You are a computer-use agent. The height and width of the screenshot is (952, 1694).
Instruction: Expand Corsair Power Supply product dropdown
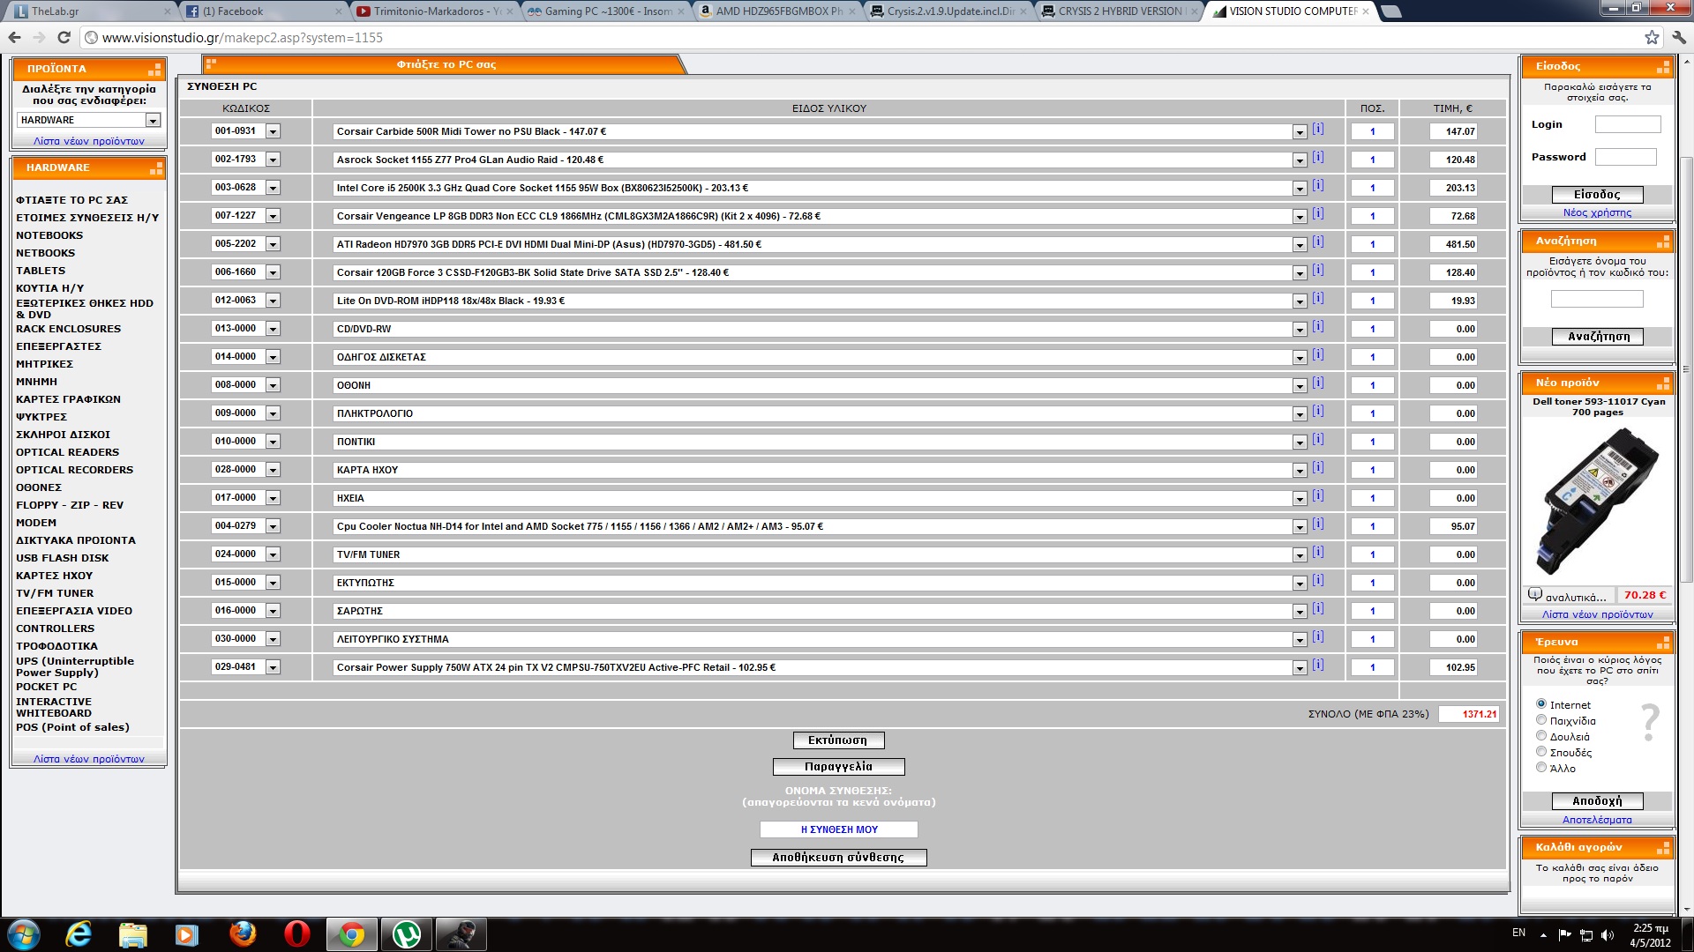click(1300, 668)
